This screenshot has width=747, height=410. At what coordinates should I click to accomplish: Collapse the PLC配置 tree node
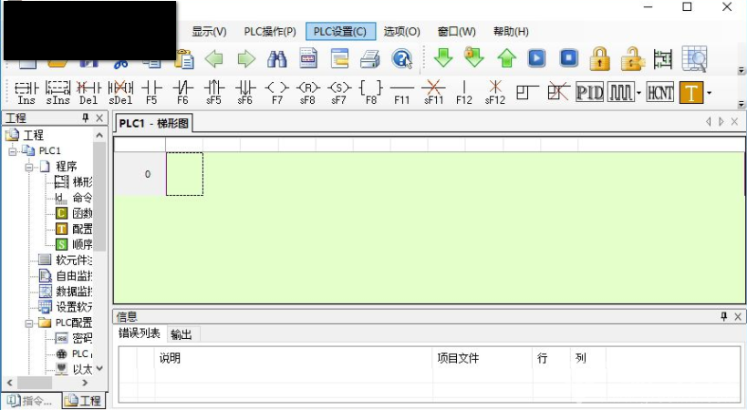28,323
